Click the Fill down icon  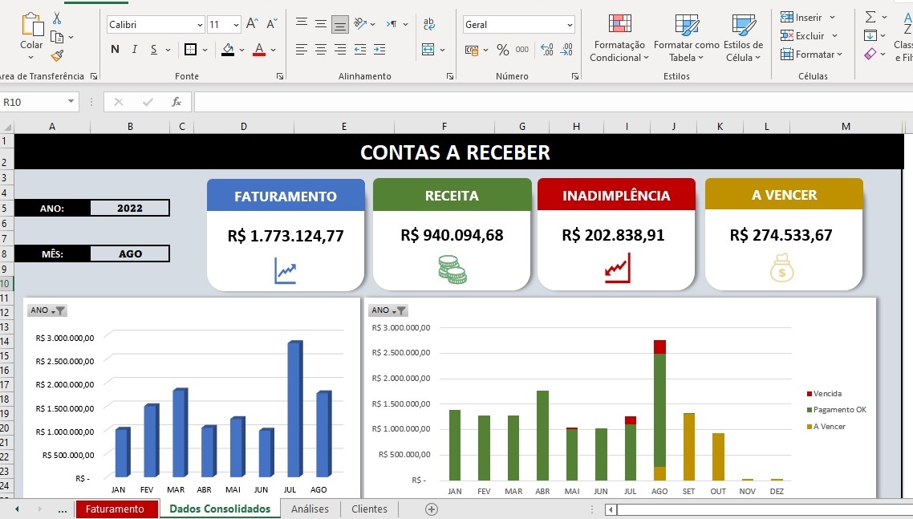[x=870, y=35]
